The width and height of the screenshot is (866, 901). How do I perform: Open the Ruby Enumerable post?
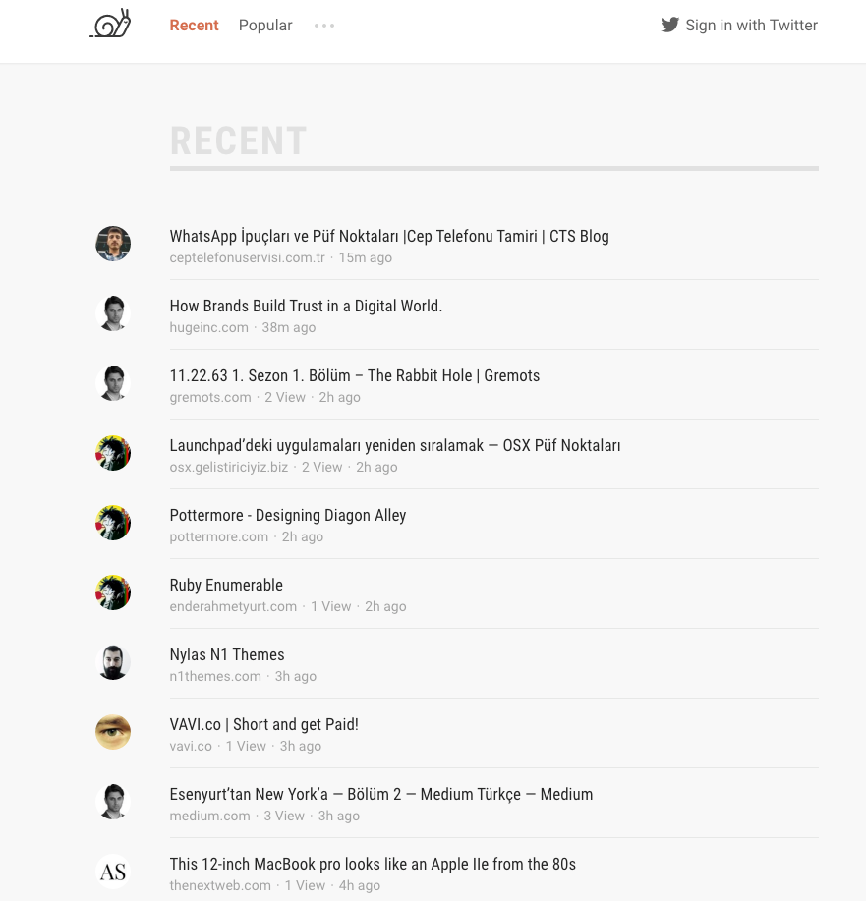point(226,585)
